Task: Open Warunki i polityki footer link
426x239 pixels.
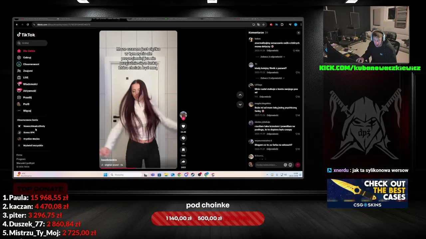Action: tap(25, 163)
